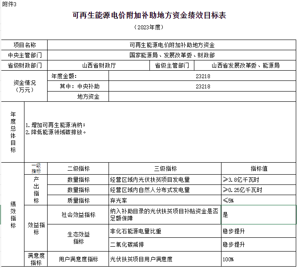
Task: Select the 指标值 column header
Action: pyautogui.click(x=258, y=168)
